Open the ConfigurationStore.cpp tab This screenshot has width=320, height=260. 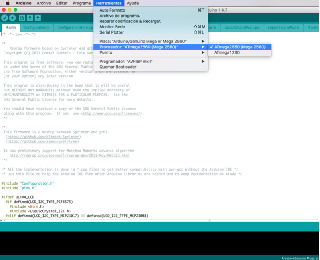[x=74, y=28]
